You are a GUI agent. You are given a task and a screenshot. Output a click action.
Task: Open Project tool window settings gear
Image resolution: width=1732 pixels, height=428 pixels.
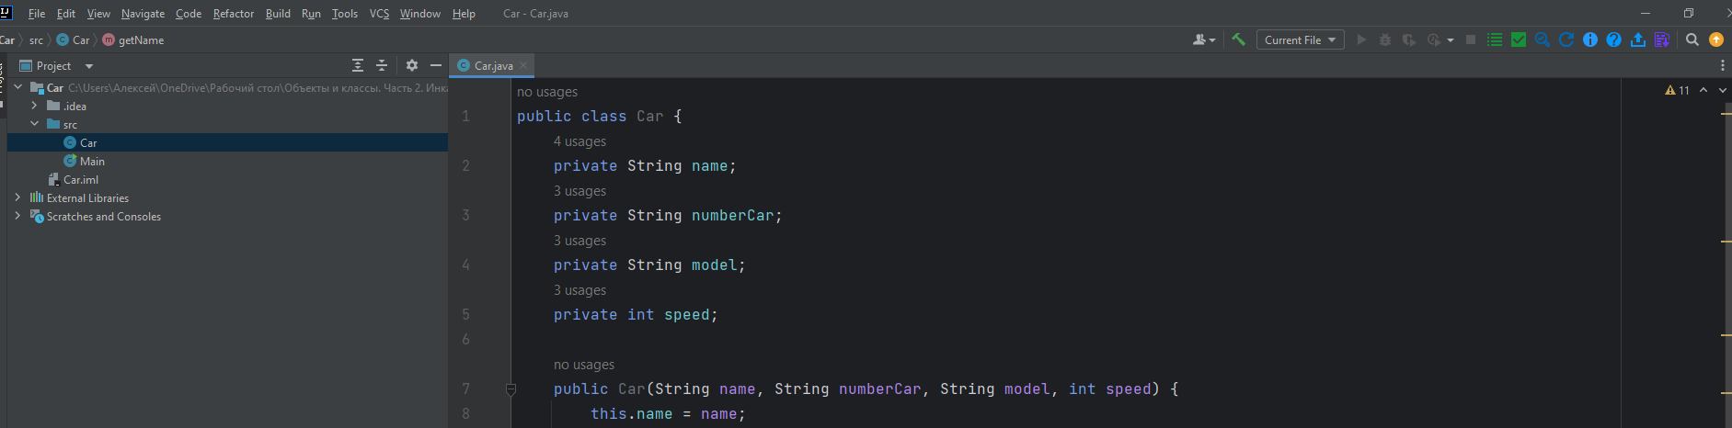411,65
